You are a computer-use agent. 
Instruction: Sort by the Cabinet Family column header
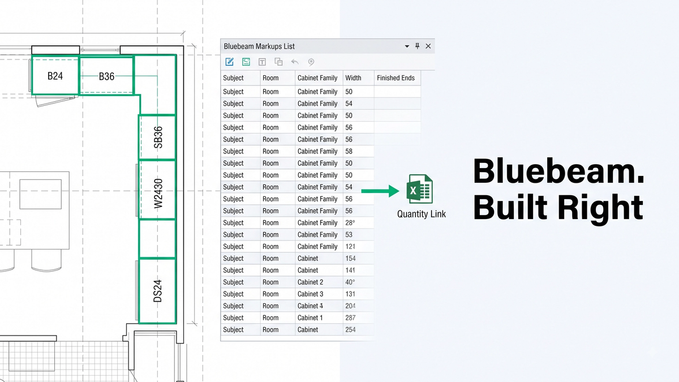click(x=319, y=78)
